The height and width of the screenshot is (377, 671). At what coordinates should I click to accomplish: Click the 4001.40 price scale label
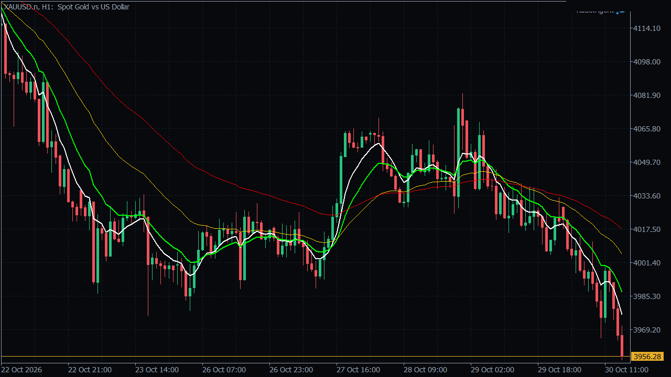[647, 263]
